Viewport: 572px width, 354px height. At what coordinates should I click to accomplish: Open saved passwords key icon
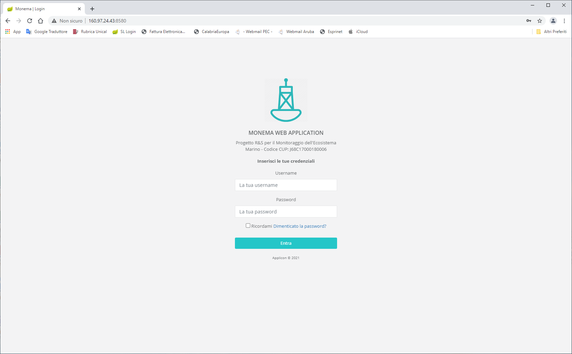coord(529,21)
